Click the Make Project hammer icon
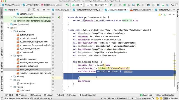Viewport: 179px width, 100px height. tap(67, 5)
